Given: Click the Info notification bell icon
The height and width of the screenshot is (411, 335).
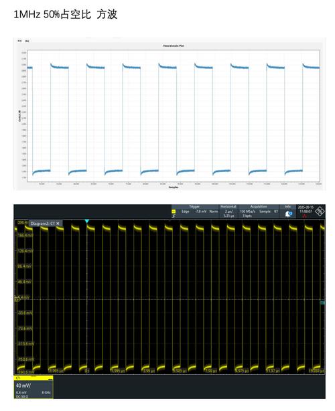Looking at the screenshot, I should (288, 214).
